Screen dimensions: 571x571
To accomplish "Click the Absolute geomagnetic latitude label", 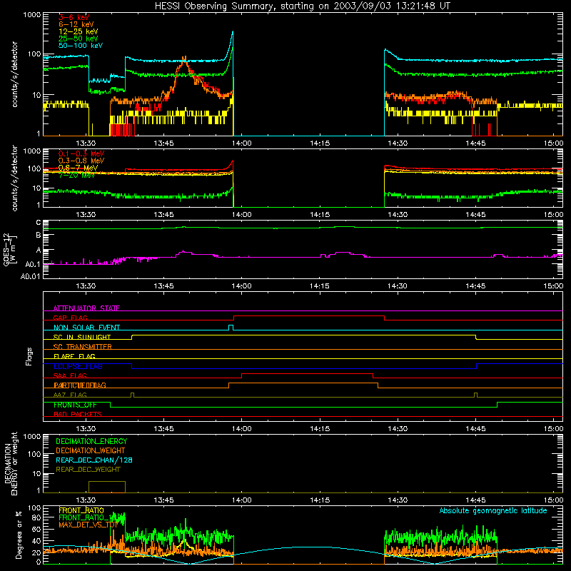I will point(493,511).
